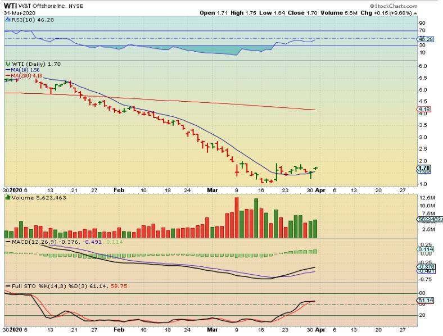Click the red 59.75 stochastic %D value
This screenshot has width=443, height=336.
coord(119,287)
